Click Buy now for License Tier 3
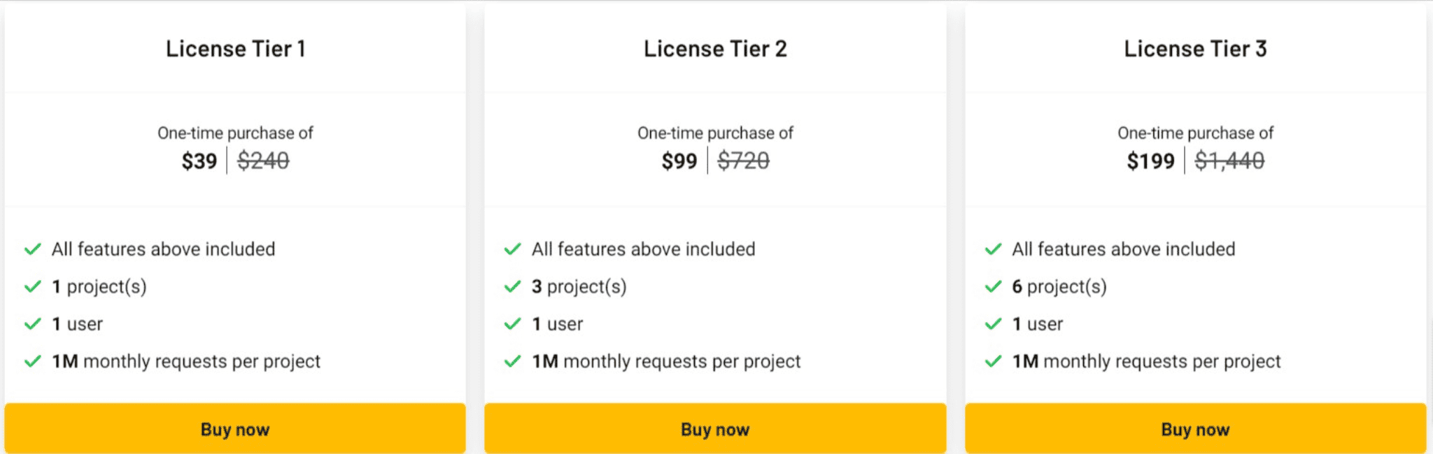The height and width of the screenshot is (454, 1433). [1195, 428]
